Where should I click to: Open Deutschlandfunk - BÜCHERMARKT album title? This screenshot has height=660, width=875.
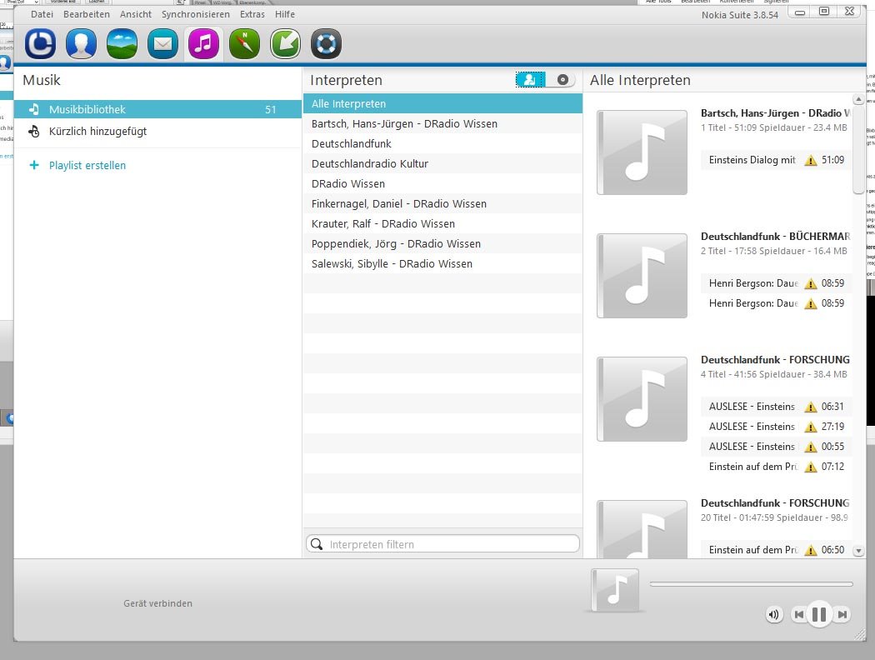tap(775, 237)
